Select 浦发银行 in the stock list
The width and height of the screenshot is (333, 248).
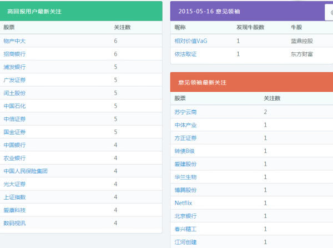coord(14,67)
